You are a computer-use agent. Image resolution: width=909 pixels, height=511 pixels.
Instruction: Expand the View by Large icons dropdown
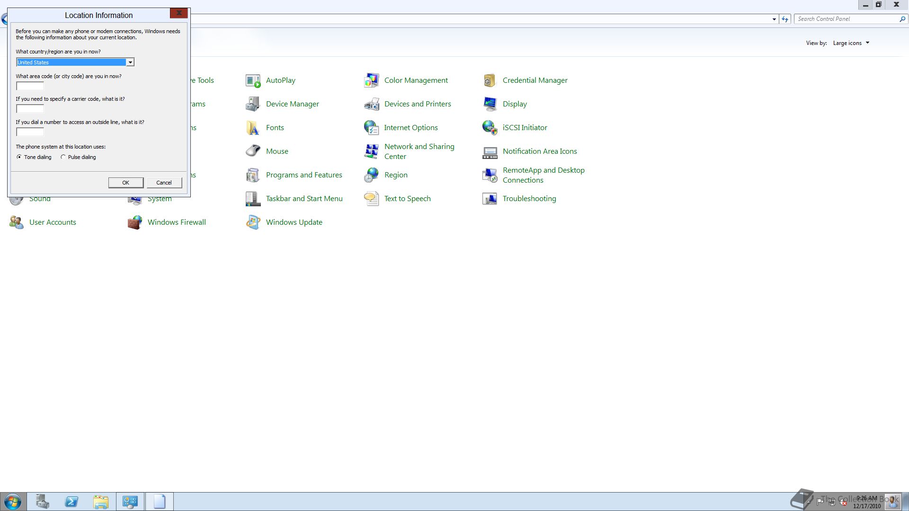[x=851, y=43]
